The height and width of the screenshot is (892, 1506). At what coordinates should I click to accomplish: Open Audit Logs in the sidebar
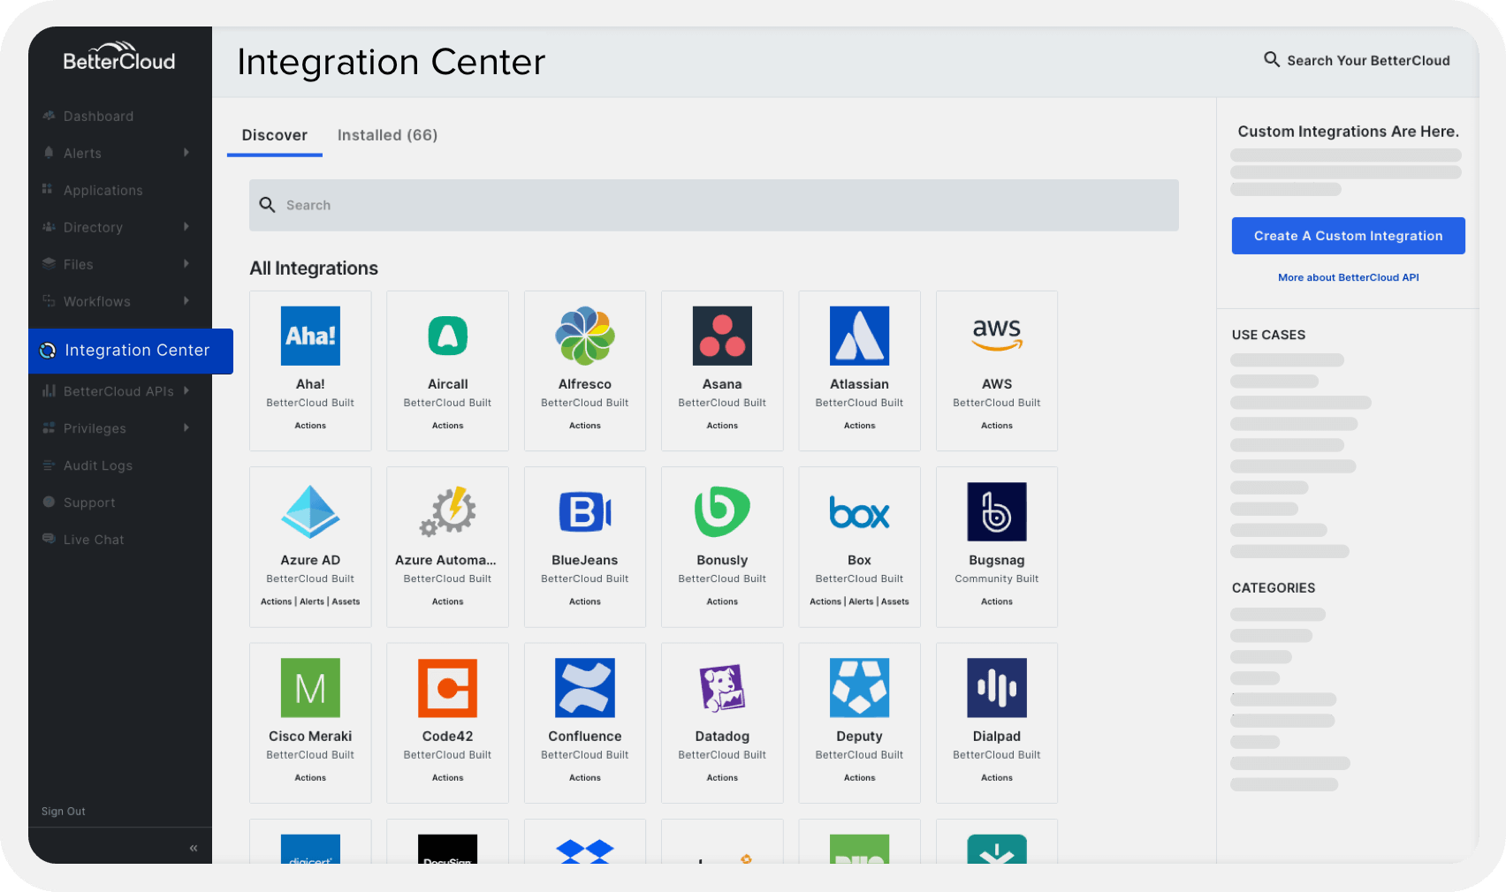98,465
